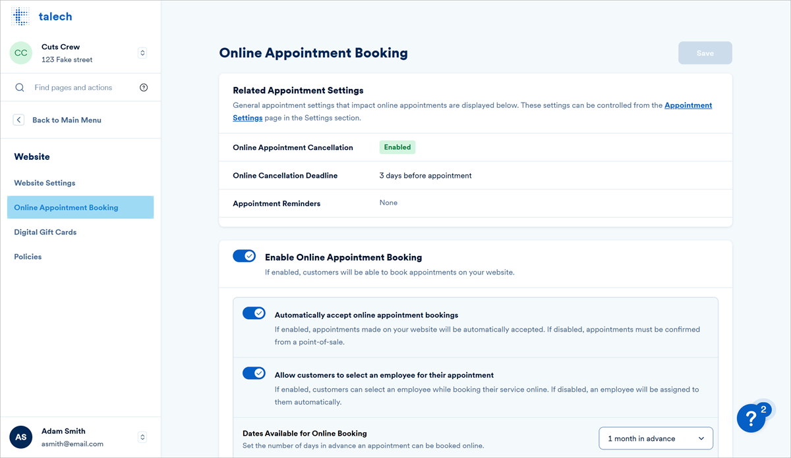Open the Appointment Settings link
Image resolution: width=791 pixels, height=458 pixels.
688,105
